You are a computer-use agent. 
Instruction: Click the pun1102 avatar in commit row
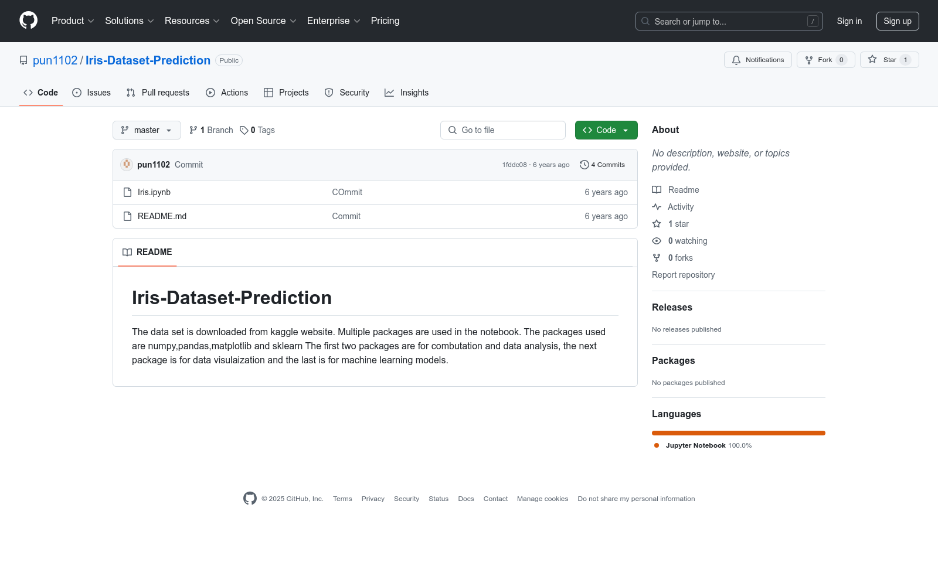[x=127, y=165]
